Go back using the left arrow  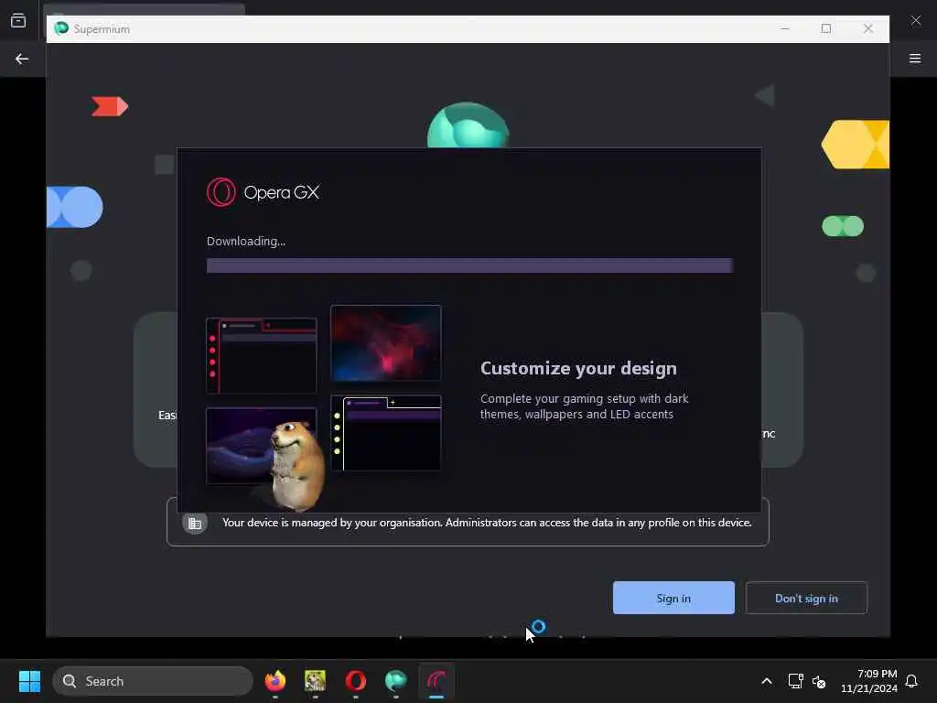(x=22, y=59)
